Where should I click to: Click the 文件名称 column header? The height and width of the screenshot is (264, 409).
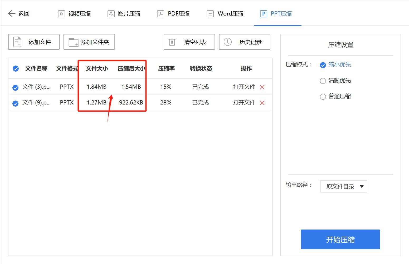[36, 68]
